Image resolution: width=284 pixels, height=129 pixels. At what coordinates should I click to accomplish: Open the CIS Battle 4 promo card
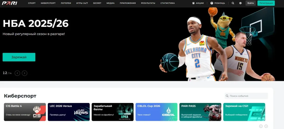[x=25, y=112]
